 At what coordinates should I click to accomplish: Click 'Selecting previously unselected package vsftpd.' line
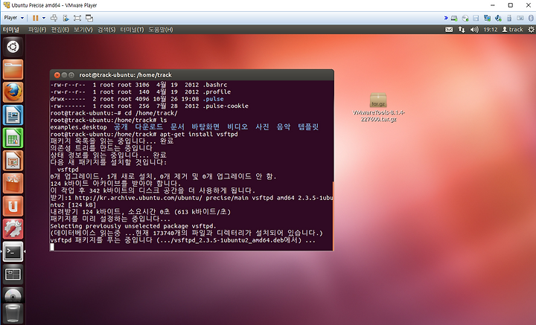tap(133, 226)
